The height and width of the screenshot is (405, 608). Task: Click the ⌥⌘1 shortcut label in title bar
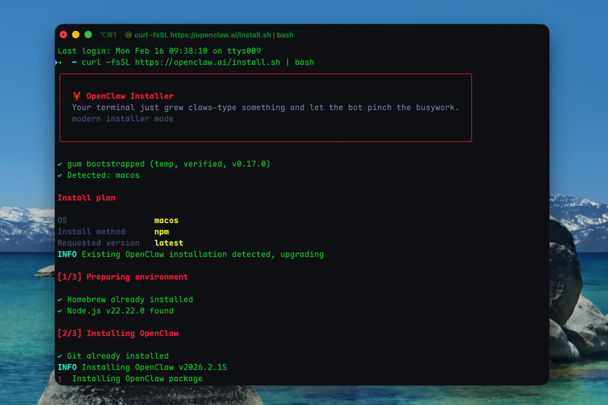[x=108, y=35]
